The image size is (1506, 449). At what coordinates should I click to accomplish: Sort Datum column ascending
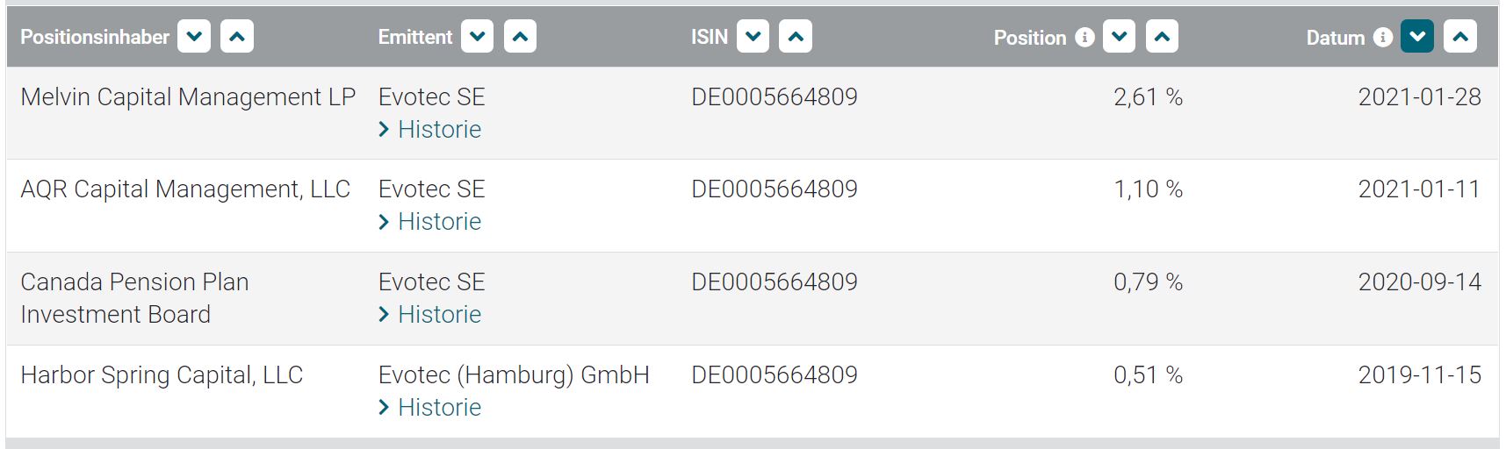[x=1460, y=37]
